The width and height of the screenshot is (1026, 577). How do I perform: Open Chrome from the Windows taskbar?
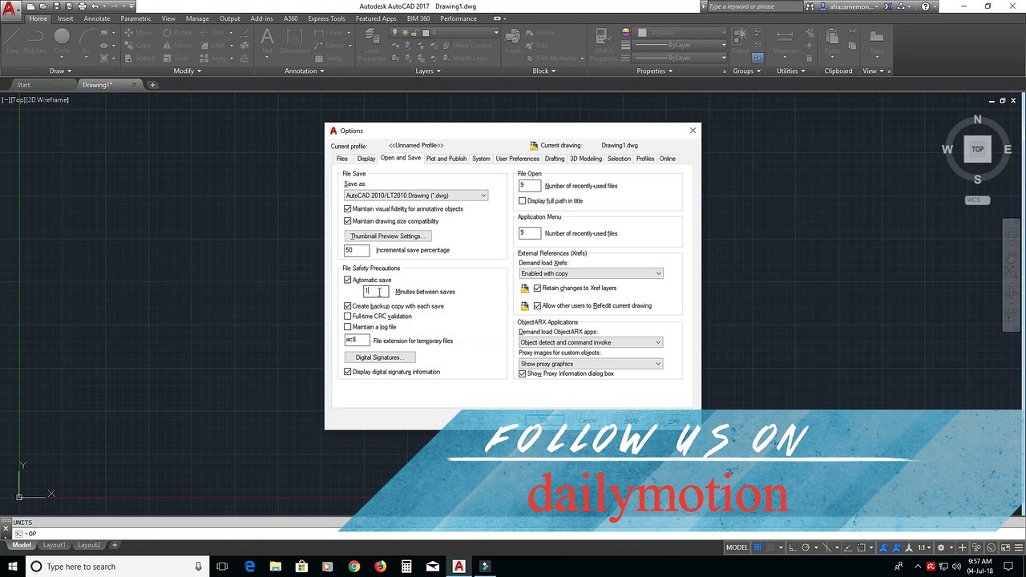(354, 567)
